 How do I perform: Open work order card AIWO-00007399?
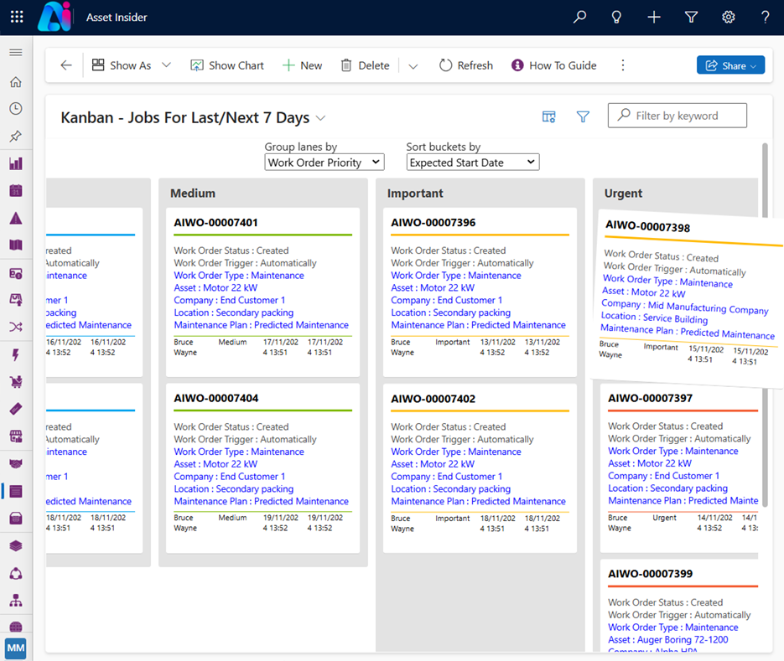tap(679, 606)
